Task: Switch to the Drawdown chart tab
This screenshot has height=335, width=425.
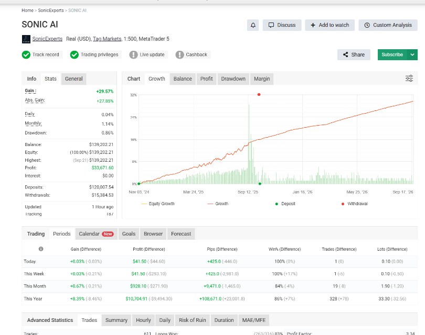Action: point(233,79)
